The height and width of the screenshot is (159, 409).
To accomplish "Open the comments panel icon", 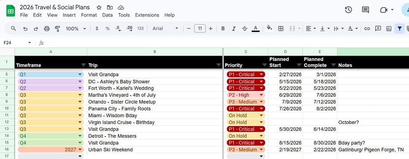I will tap(365, 10).
